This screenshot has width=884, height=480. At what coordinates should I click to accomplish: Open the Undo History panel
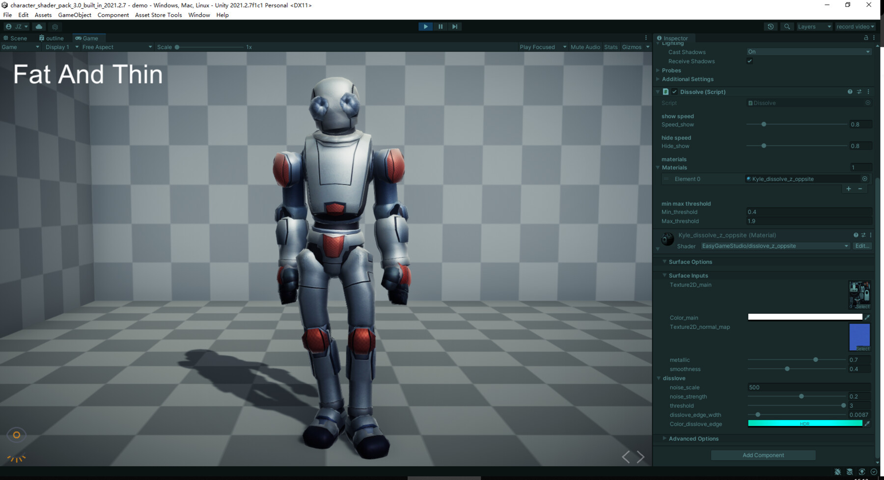point(770,27)
